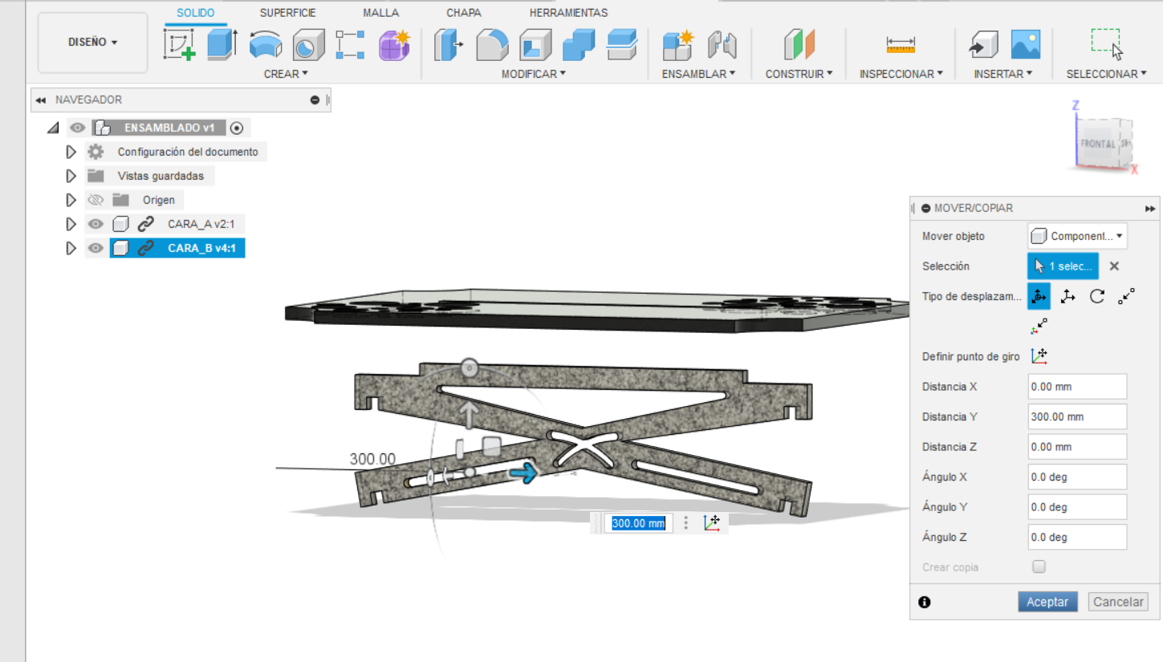Expand the Vistas guardadas node
1163x662 pixels.
pyautogui.click(x=71, y=176)
